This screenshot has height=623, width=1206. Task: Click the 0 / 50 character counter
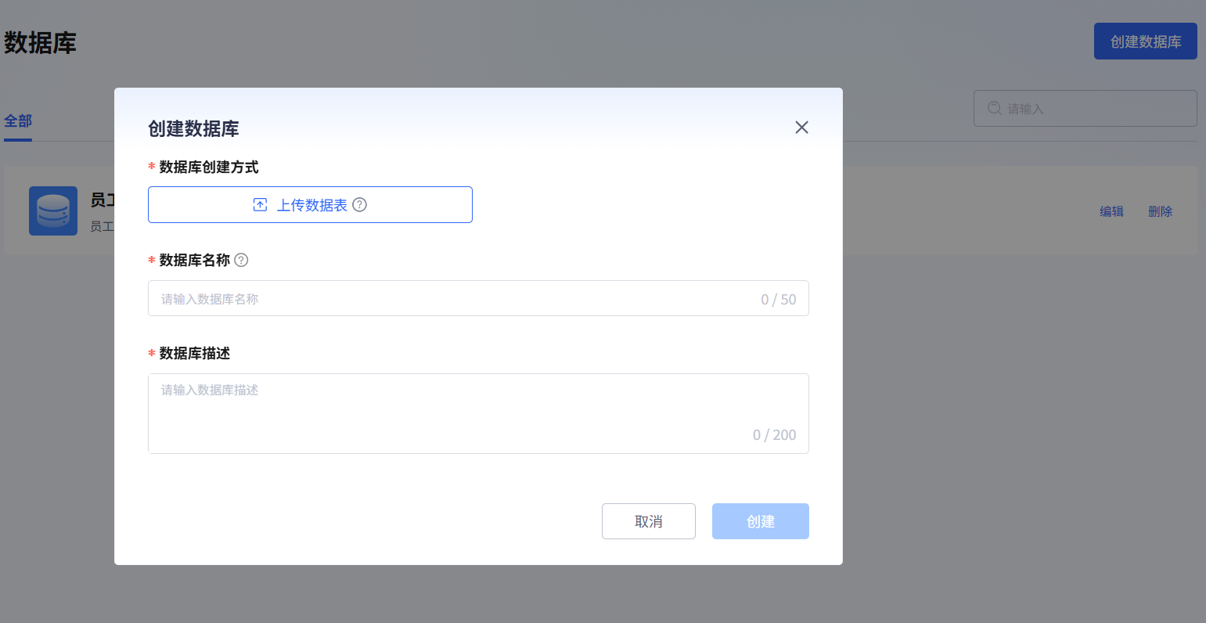pos(779,299)
